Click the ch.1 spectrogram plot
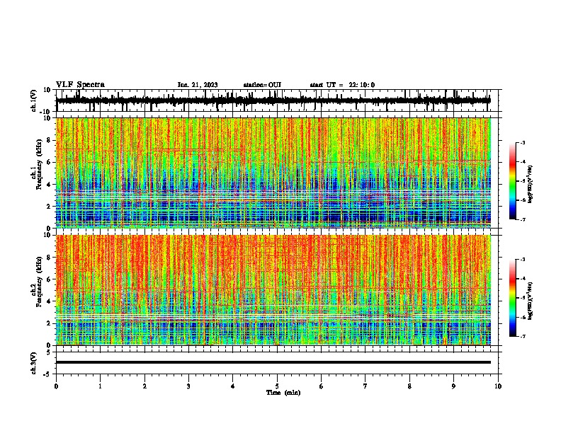 click(273, 173)
